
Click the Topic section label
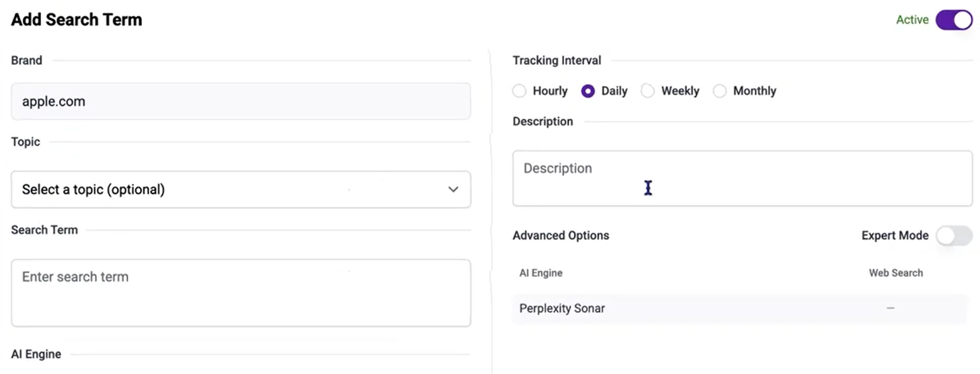click(x=26, y=142)
